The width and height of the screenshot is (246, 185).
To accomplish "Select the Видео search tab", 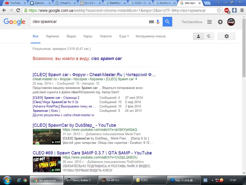I will coord(71,36).
